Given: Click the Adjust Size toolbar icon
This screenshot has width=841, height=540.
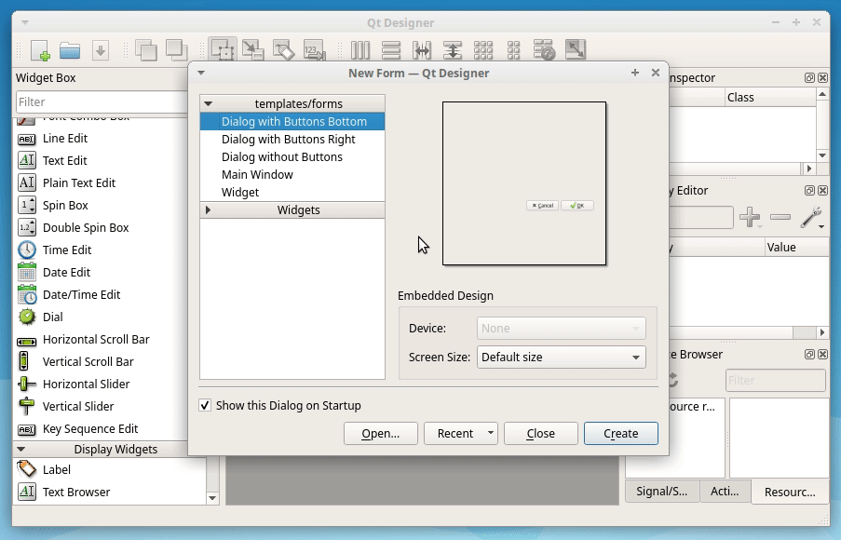Looking at the screenshot, I should (x=576, y=49).
